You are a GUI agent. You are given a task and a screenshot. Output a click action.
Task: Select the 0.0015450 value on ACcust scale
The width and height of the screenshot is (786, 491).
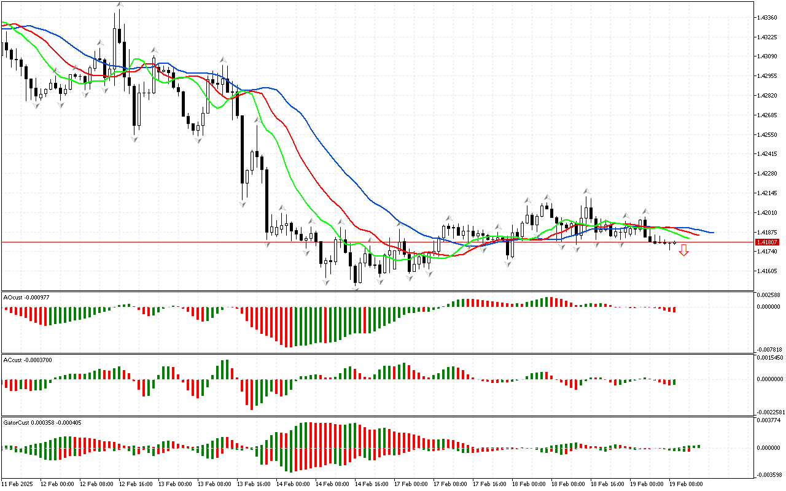770,357
